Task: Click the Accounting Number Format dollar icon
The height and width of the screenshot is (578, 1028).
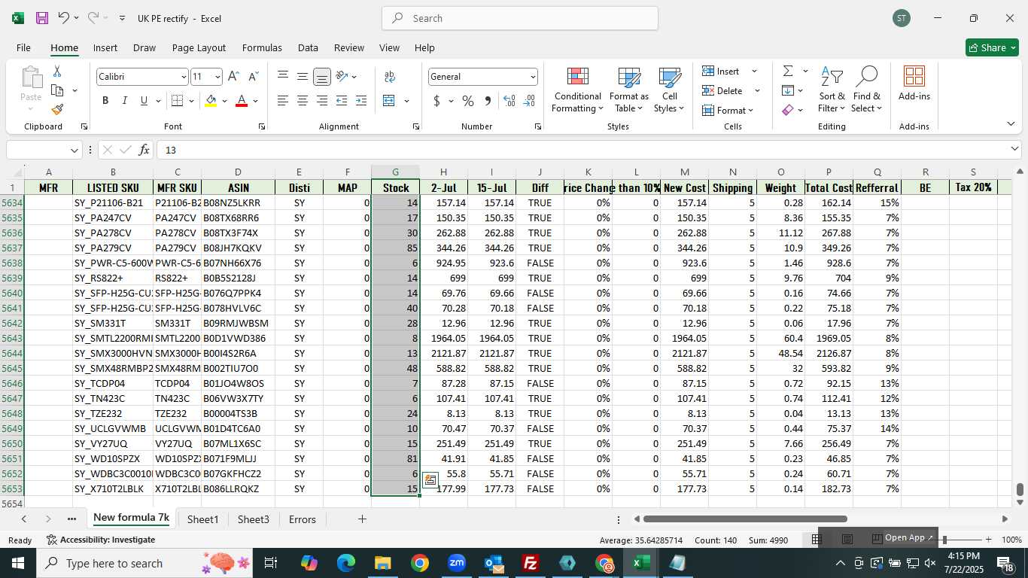Action: tap(437, 101)
